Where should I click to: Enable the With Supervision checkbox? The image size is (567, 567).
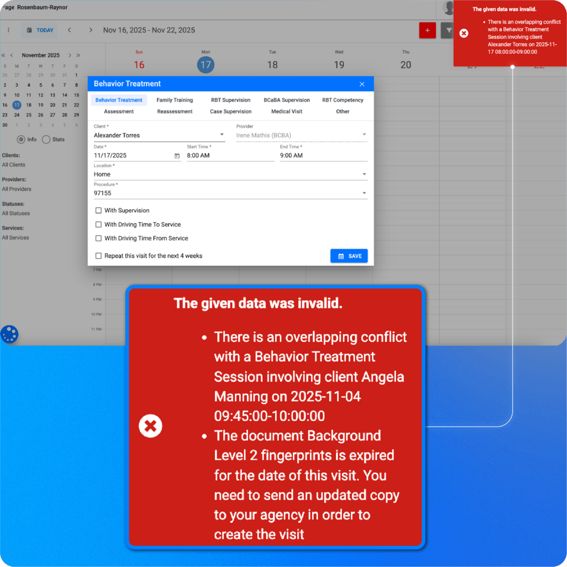point(99,210)
